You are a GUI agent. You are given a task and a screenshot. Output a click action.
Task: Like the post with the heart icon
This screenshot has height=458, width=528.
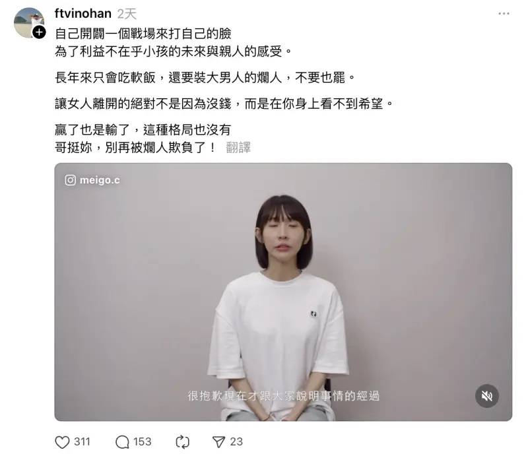[62, 442]
